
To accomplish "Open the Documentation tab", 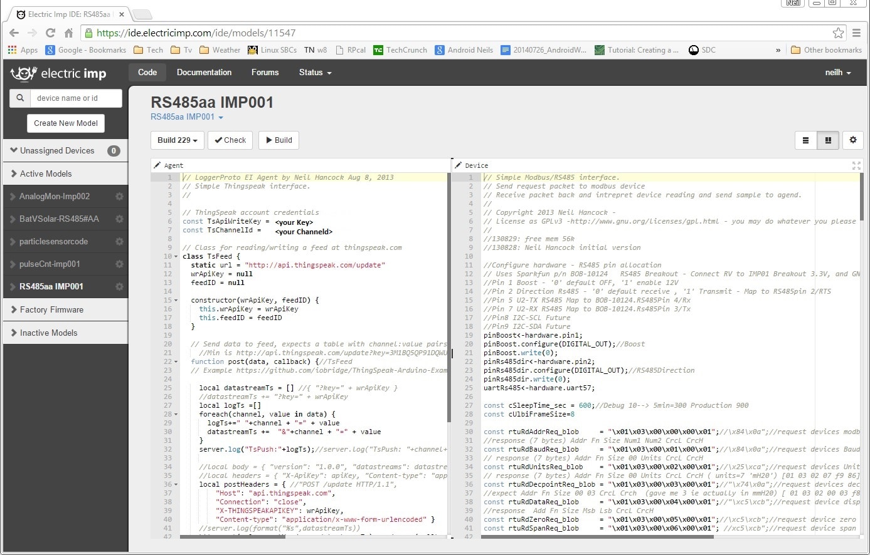I will (204, 73).
